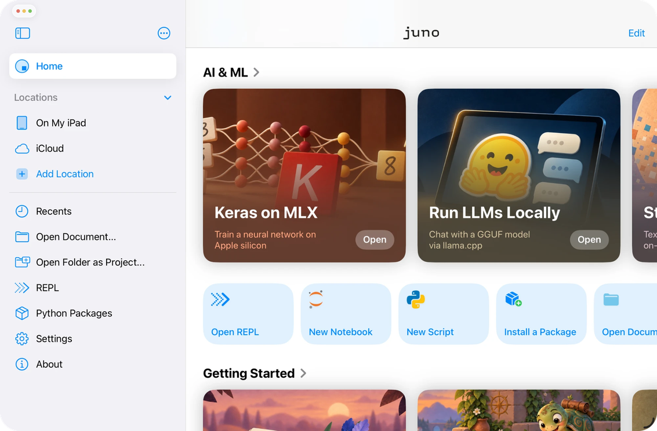Click the Open Document folder icon in sidebar
Viewport: 657px width, 431px height.
coord(22,237)
